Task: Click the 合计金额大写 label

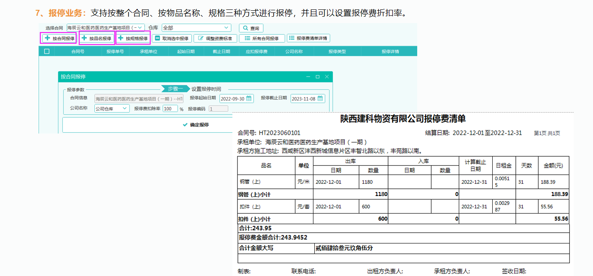Action: point(256,248)
